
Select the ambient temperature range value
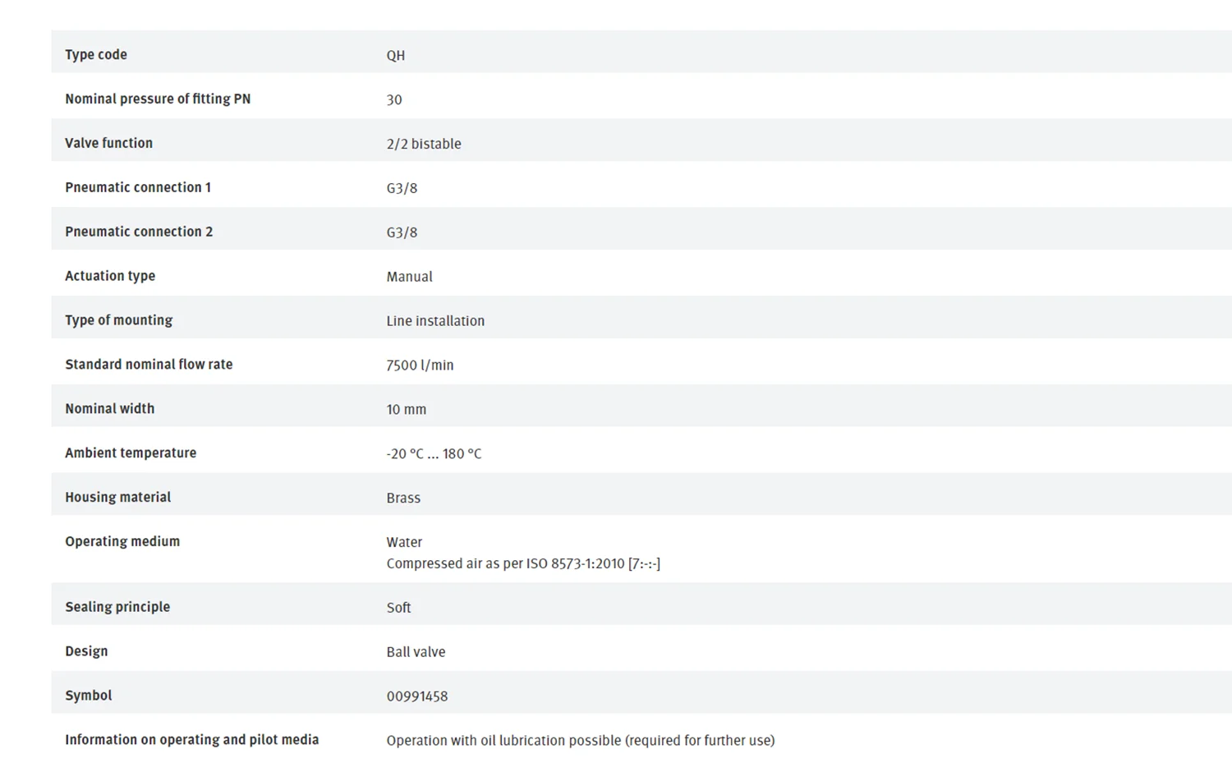click(x=434, y=453)
